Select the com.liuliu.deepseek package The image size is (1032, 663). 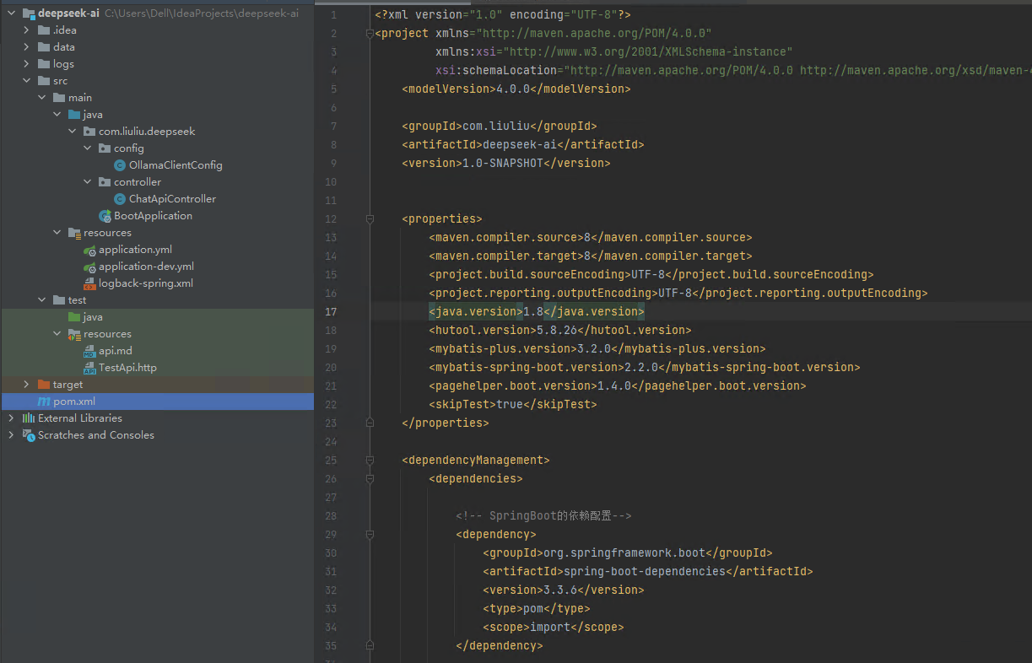click(147, 132)
